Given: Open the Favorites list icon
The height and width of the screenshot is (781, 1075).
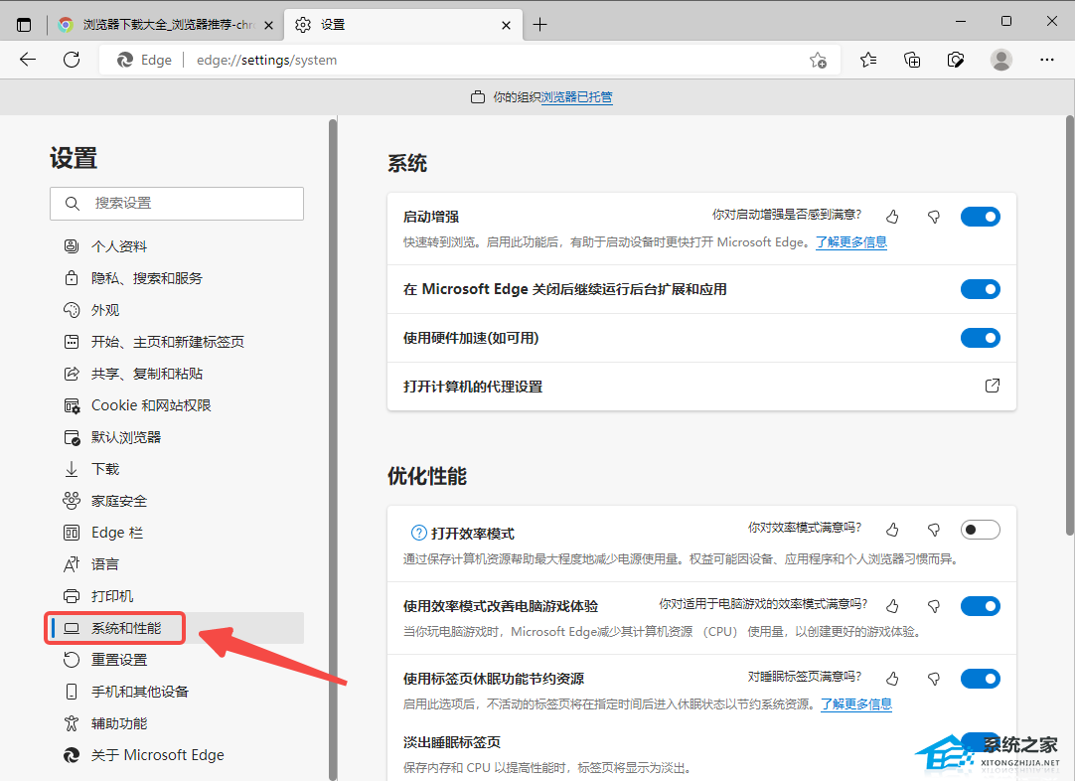Looking at the screenshot, I should 868,61.
